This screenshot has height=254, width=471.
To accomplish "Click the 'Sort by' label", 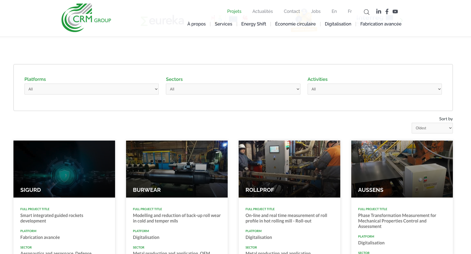I will 446,119.
